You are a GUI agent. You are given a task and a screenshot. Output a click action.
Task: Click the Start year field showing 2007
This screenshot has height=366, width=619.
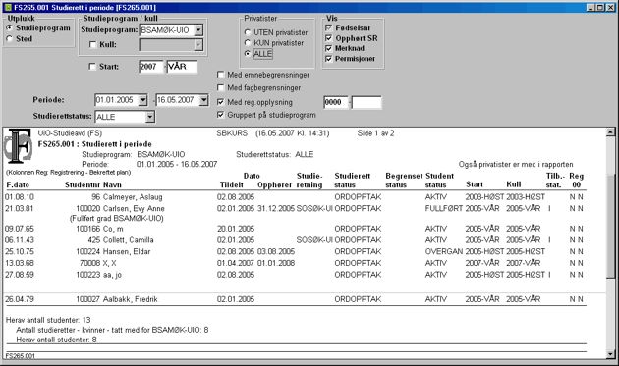click(x=150, y=67)
